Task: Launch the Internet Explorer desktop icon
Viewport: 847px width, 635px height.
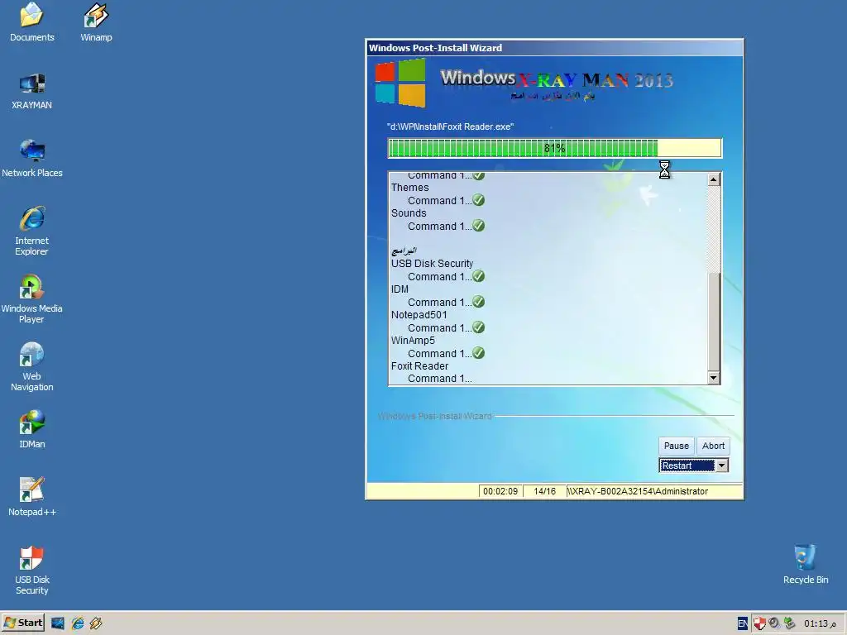Action: click(32, 232)
